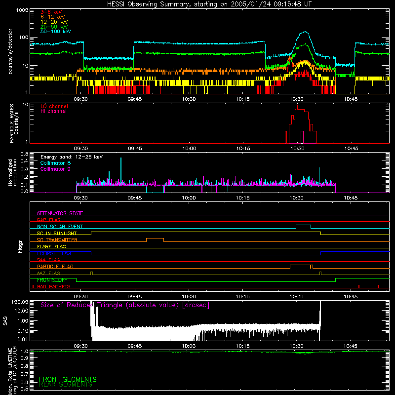Viewport: 395px width, 395px height.
Task: Click the 'Energy band: 12-25 keV' caption
Action: tap(72, 157)
